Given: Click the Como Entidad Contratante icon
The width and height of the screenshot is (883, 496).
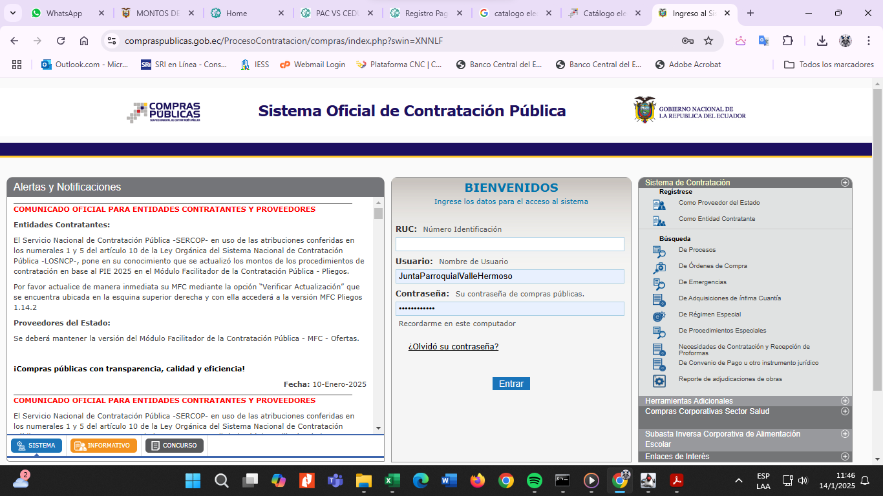Looking at the screenshot, I should 659,220.
